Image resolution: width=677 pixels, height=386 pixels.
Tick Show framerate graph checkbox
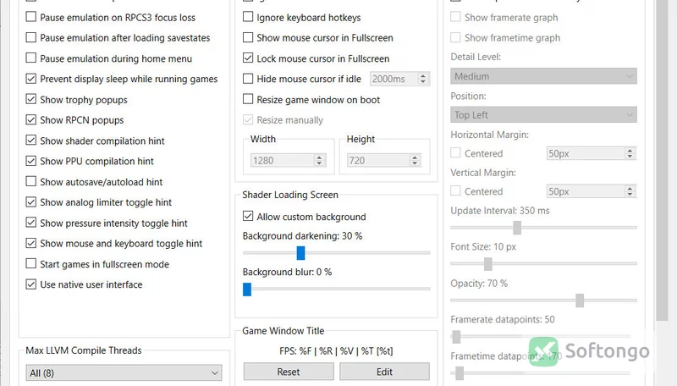tap(455, 17)
